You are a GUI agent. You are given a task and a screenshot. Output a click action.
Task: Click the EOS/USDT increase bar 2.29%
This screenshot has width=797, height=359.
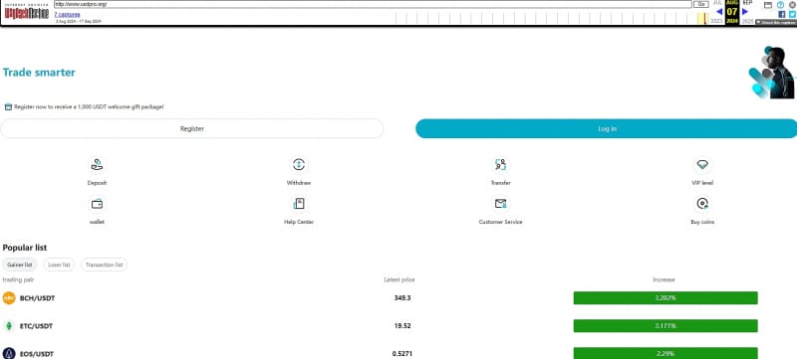pyautogui.click(x=665, y=354)
